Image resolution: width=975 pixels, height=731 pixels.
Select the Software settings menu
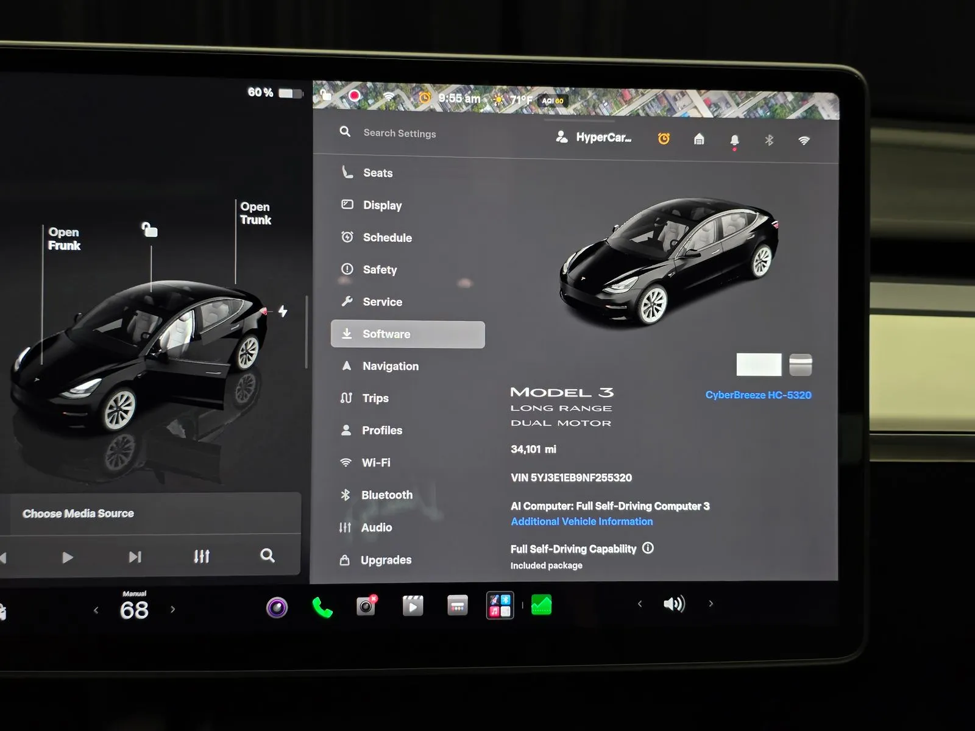(x=408, y=334)
